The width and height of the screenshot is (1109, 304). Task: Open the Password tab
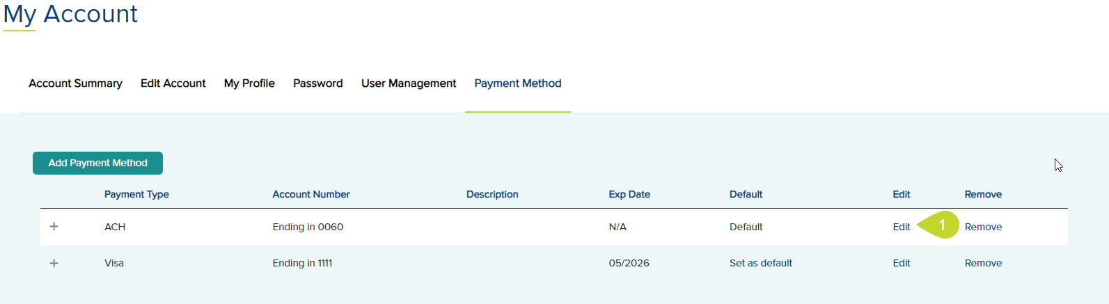point(318,83)
